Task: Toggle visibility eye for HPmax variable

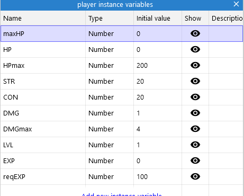Action: point(195,65)
